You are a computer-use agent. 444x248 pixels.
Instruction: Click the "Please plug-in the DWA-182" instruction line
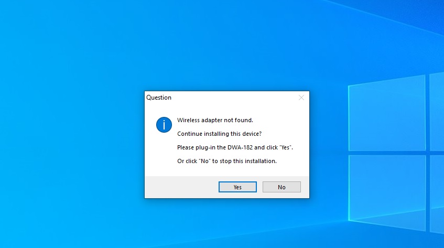pyautogui.click(x=235, y=147)
